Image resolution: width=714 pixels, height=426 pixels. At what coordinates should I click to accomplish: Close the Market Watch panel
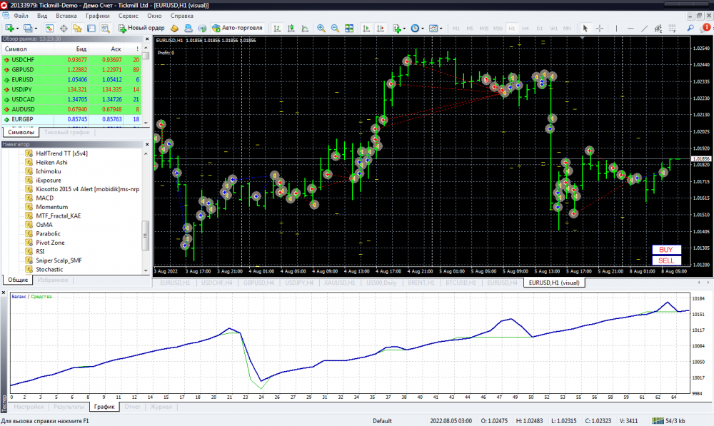pyautogui.click(x=146, y=39)
